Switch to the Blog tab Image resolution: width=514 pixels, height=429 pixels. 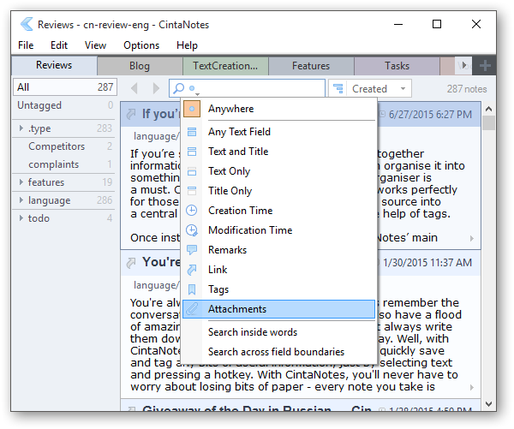tap(140, 66)
